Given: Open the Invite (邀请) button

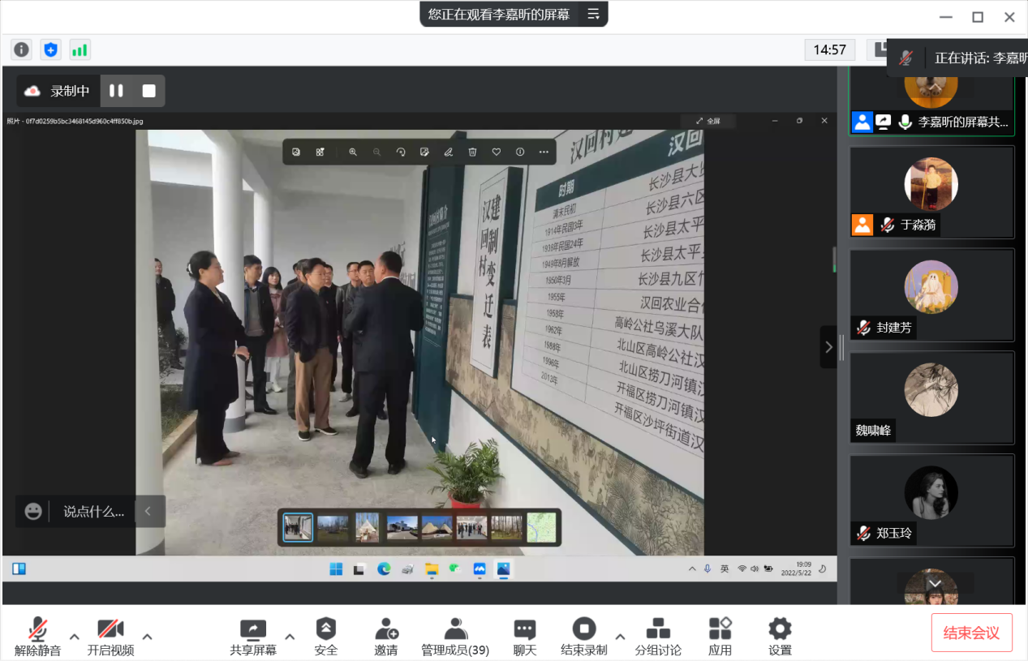Looking at the screenshot, I should 386,637.
